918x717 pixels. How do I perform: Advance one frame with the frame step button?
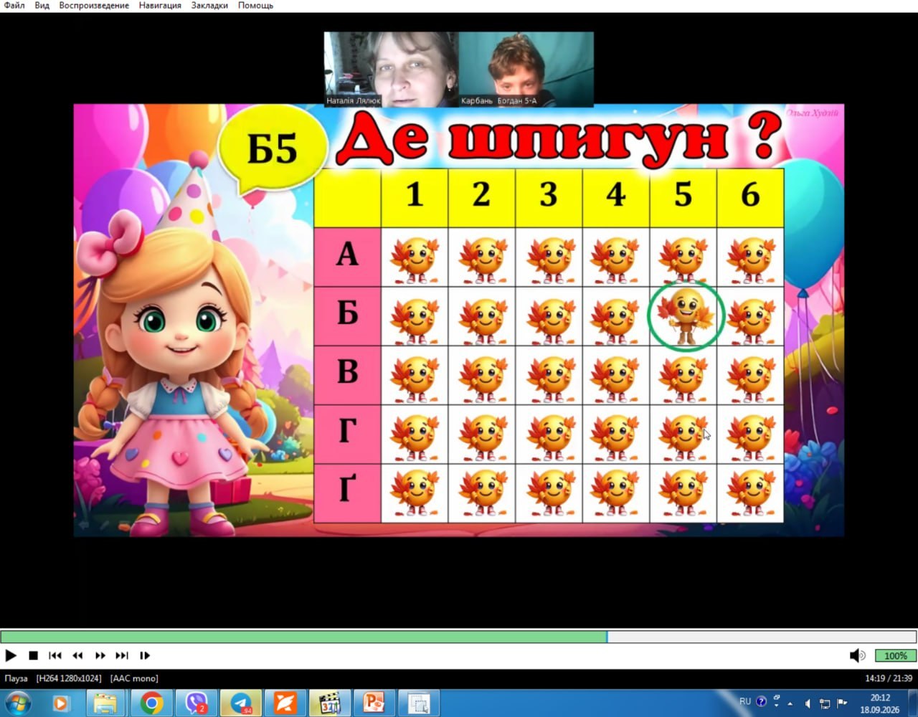tap(145, 655)
